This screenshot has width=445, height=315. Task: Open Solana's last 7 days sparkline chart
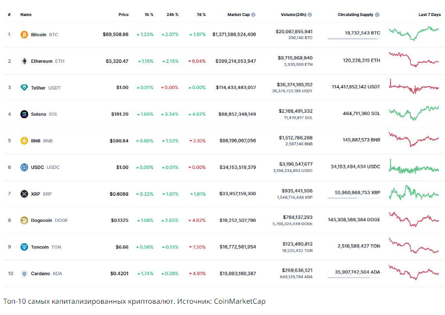coord(414,113)
